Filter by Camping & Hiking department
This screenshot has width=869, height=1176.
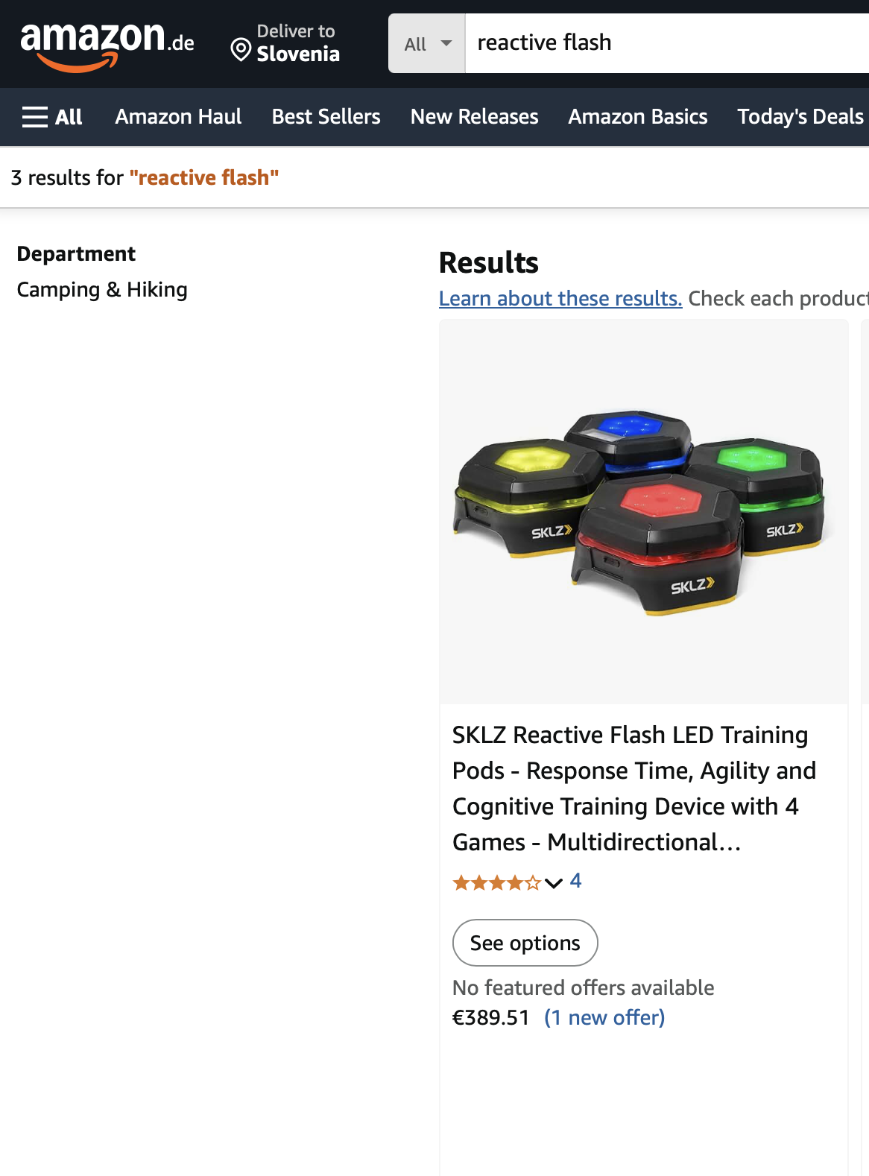[102, 290]
